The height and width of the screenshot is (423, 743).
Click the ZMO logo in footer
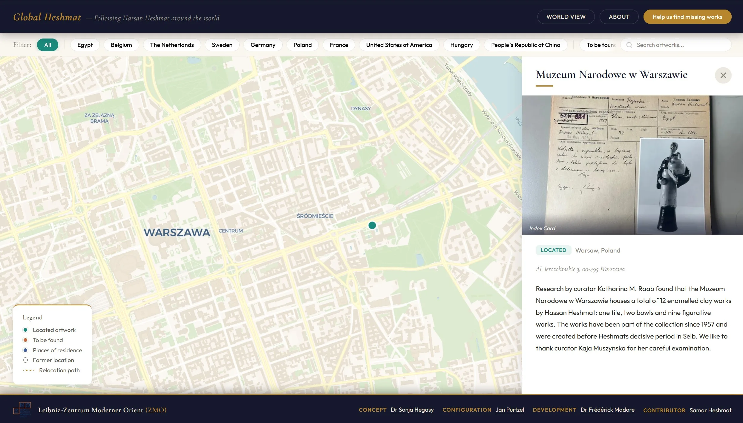22,410
